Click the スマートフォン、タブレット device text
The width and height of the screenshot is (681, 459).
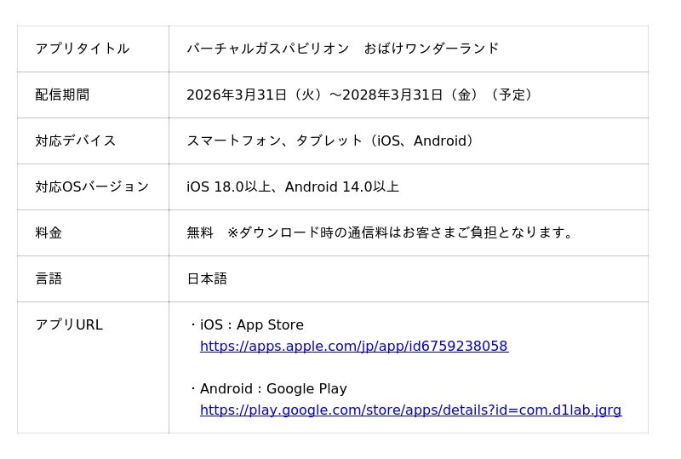pyautogui.click(x=274, y=141)
